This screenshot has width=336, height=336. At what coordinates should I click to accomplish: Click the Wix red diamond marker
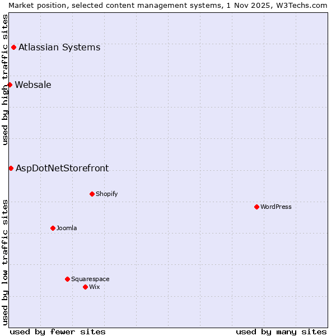coord(85,287)
